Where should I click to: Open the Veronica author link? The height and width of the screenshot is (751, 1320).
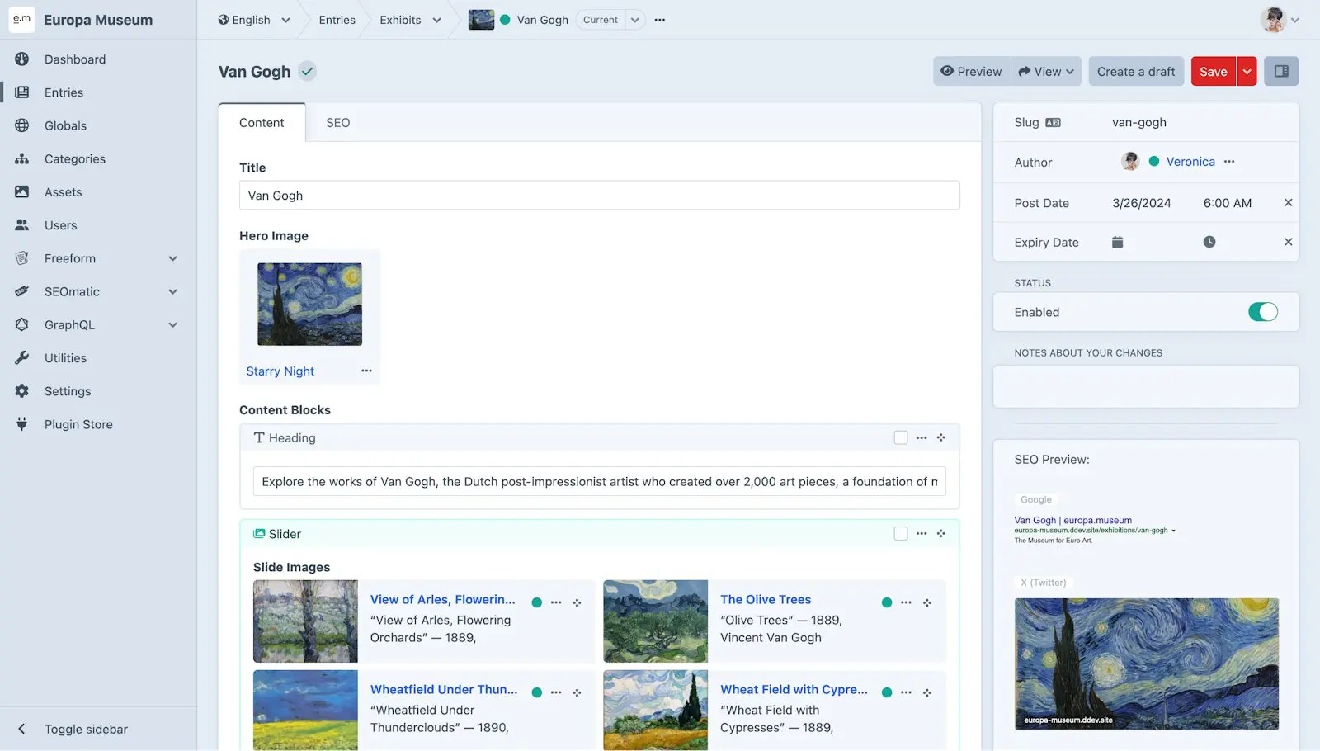click(x=1190, y=162)
